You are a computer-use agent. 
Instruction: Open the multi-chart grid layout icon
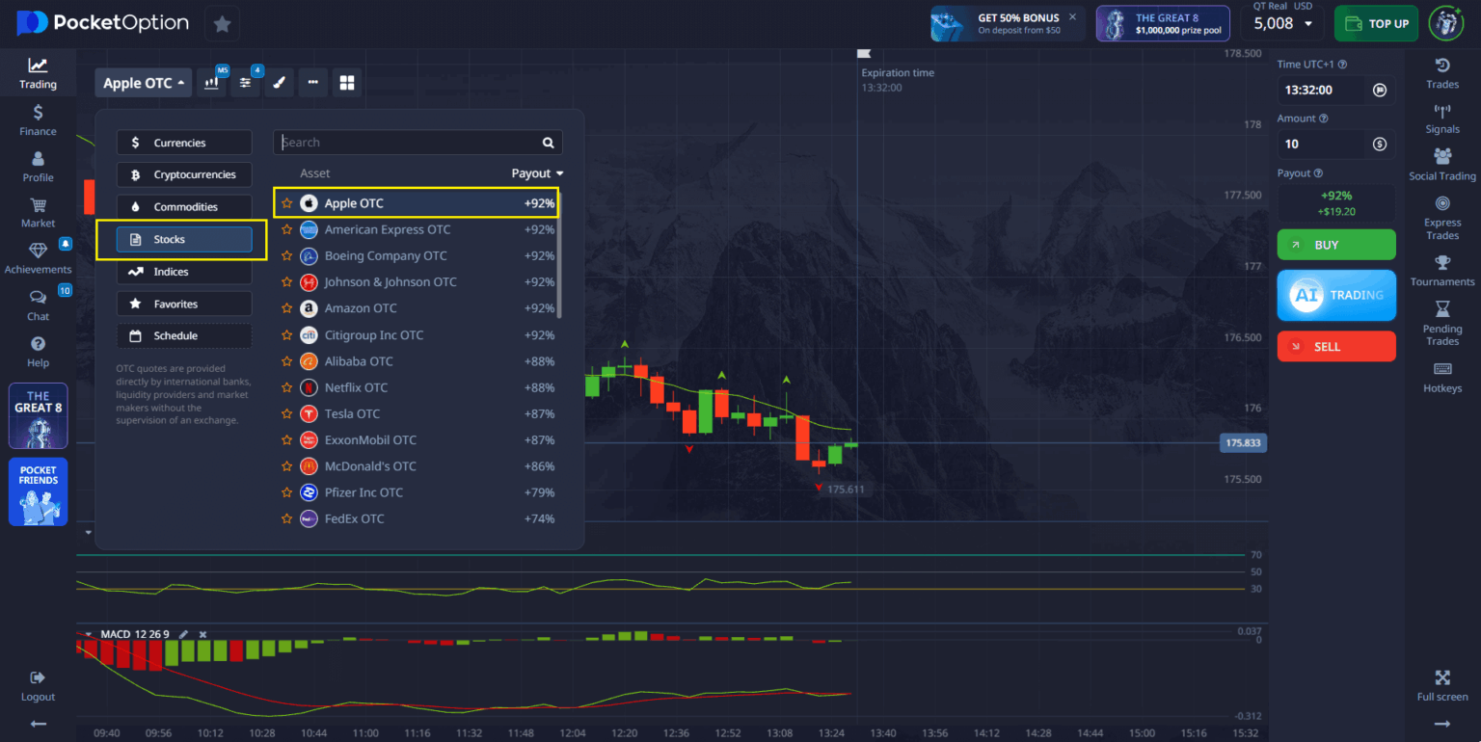pos(345,82)
